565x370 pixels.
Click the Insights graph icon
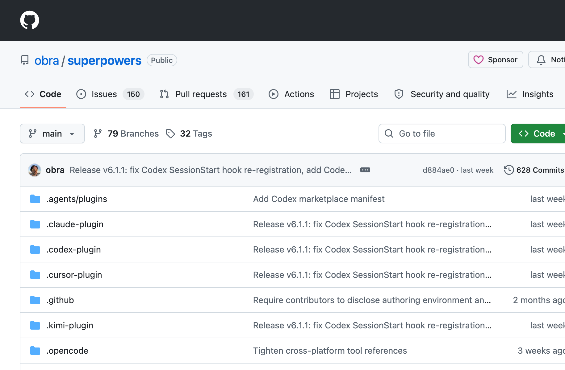tap(512, 94)
